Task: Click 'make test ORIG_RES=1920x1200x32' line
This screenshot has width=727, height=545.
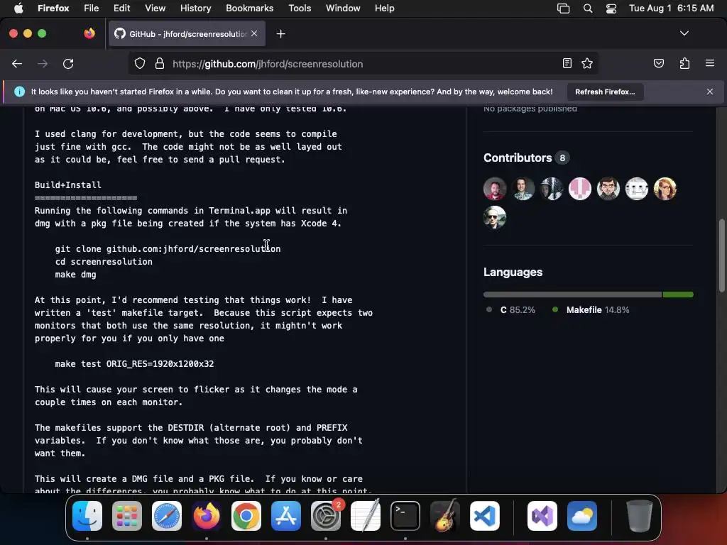Action: [x=134, y=364]
